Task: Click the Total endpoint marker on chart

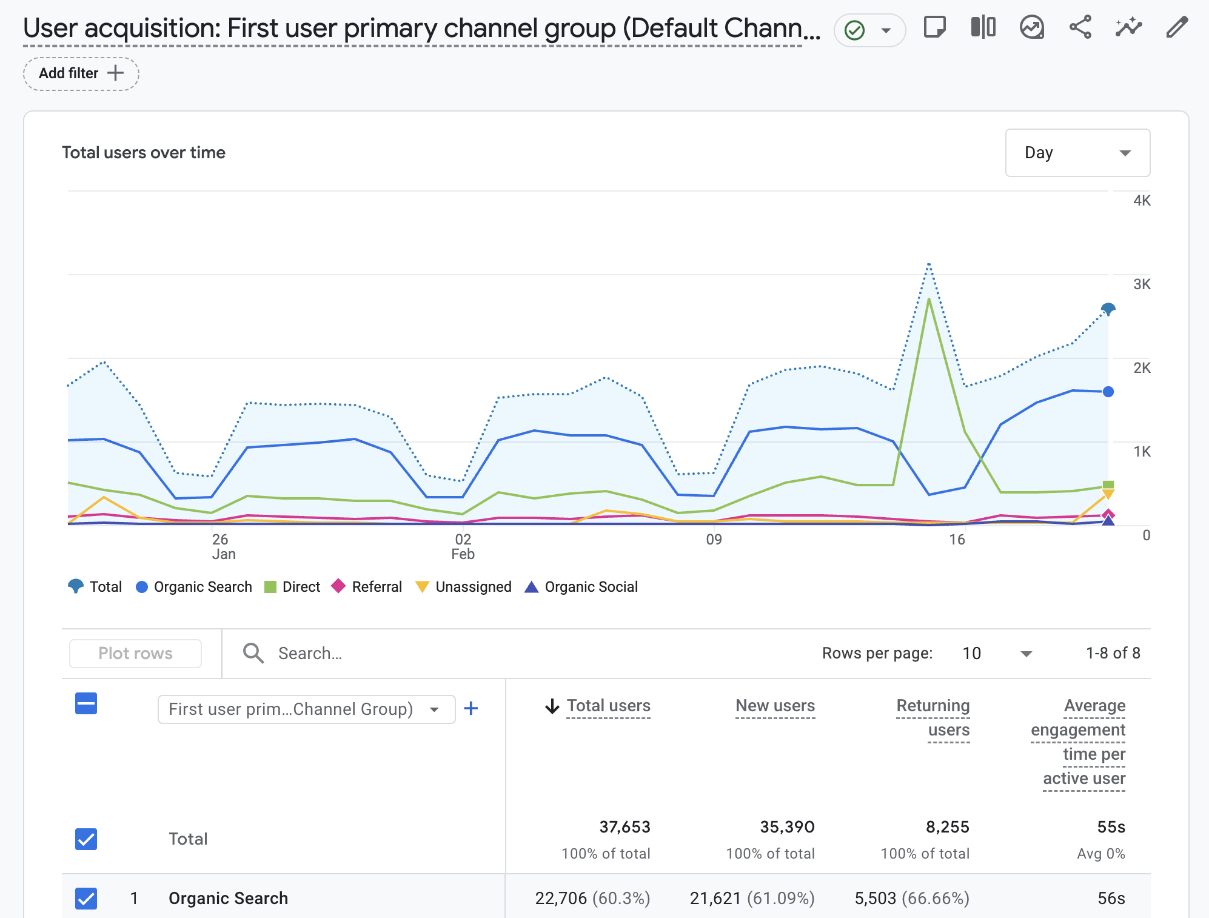Action: (x=1108, y=309)
